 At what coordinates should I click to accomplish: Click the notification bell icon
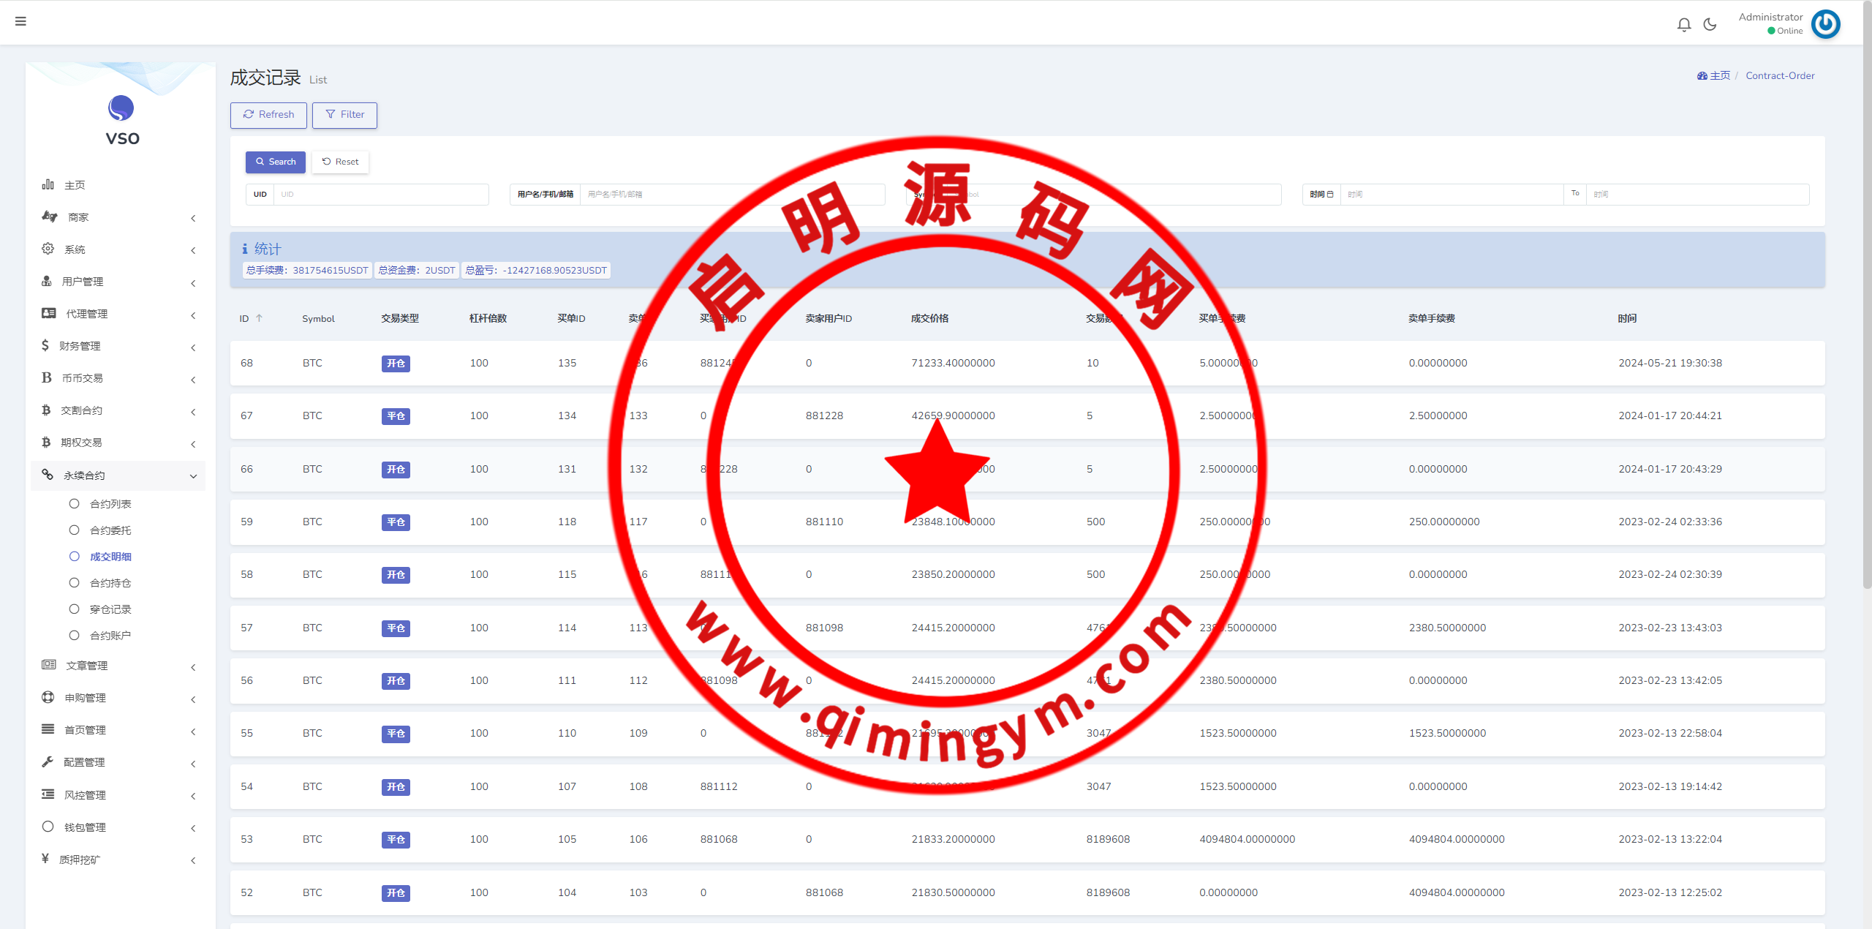tap(1684, 25)
